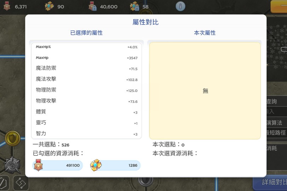Viewport: 287px width, 191px height.
Task: Click the orange button at top right
Action: (279, 6)
